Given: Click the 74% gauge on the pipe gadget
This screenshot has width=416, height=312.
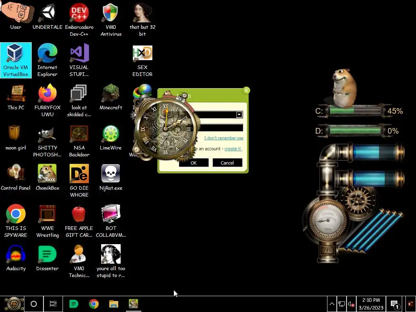Looking at the screenshot, I should click(x=328, y=250).
